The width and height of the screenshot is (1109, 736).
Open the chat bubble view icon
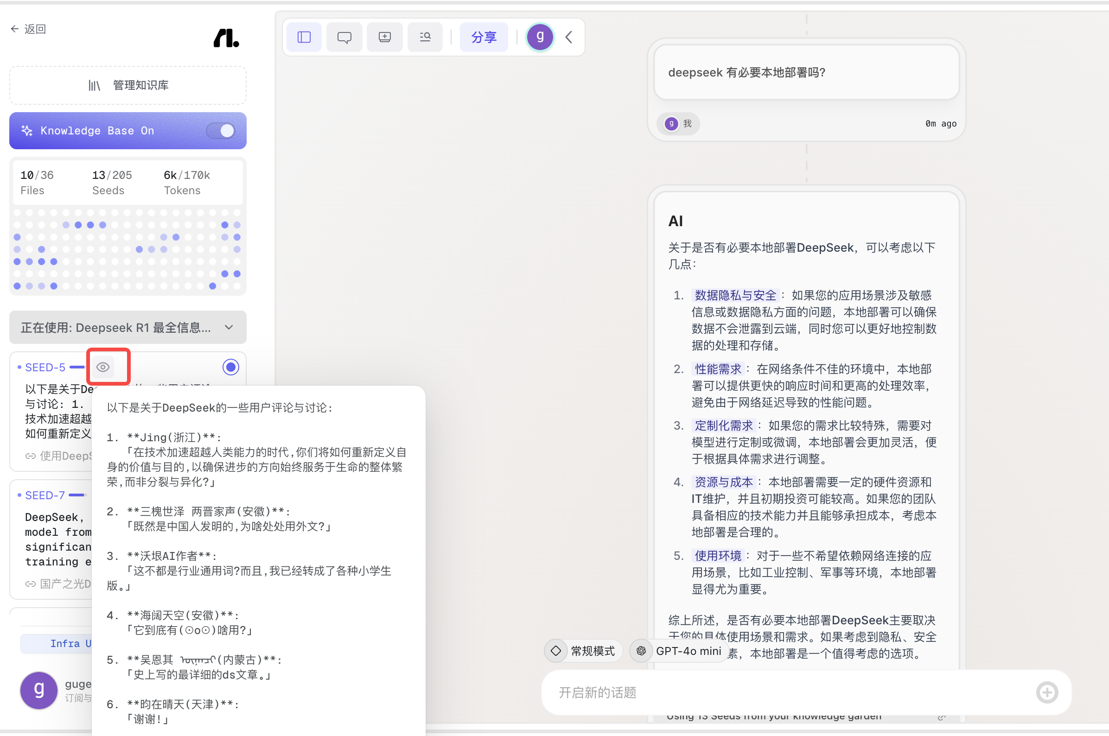[x=344, y=37]
